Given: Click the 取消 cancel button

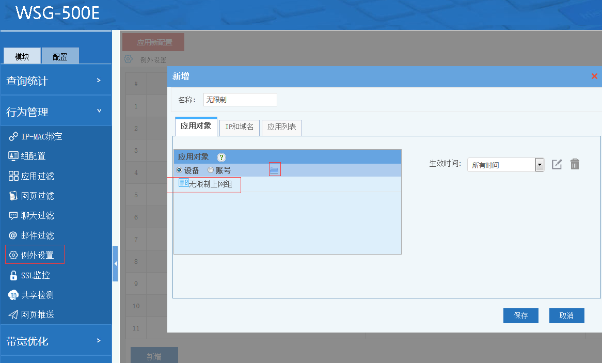Looking at the screenshot, I should pos(566,315).
